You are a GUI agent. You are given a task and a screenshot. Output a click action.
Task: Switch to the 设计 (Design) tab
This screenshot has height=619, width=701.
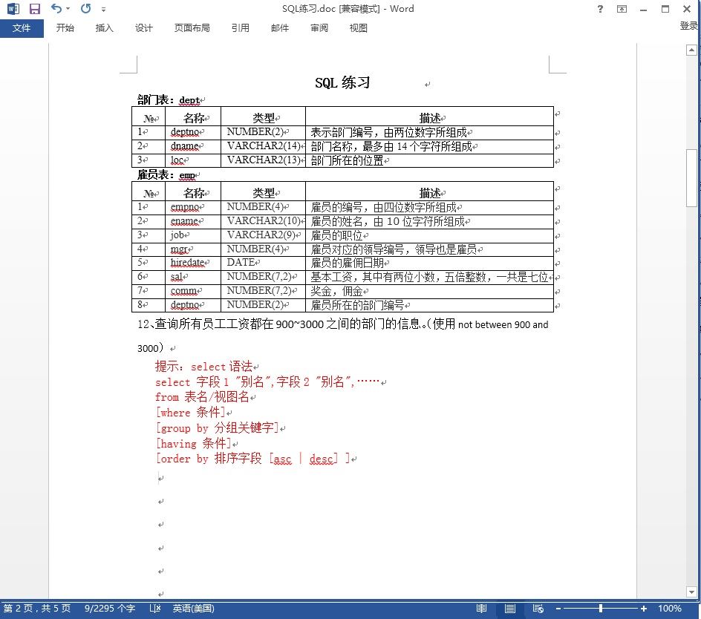click(144, 28)
